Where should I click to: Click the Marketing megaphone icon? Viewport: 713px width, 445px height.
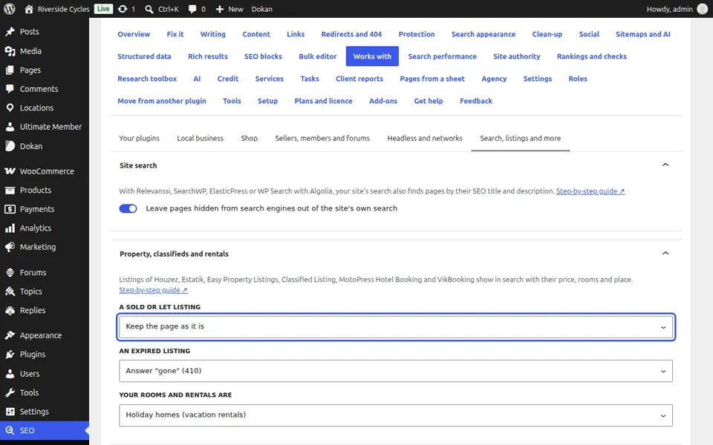10,247
